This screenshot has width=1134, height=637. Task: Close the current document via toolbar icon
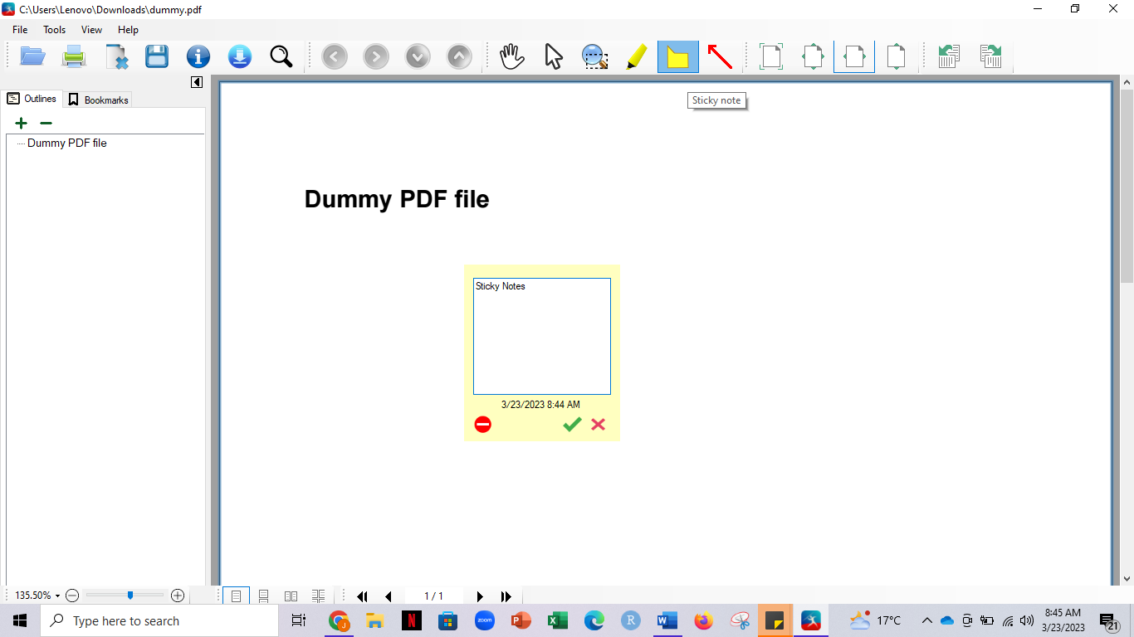point(116,56)
